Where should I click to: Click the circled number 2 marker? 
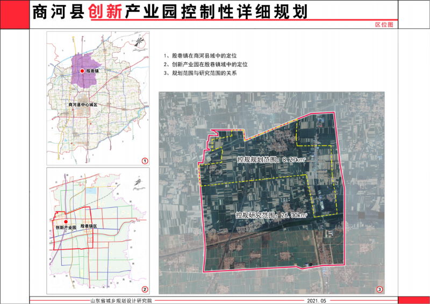coord(144,288)
